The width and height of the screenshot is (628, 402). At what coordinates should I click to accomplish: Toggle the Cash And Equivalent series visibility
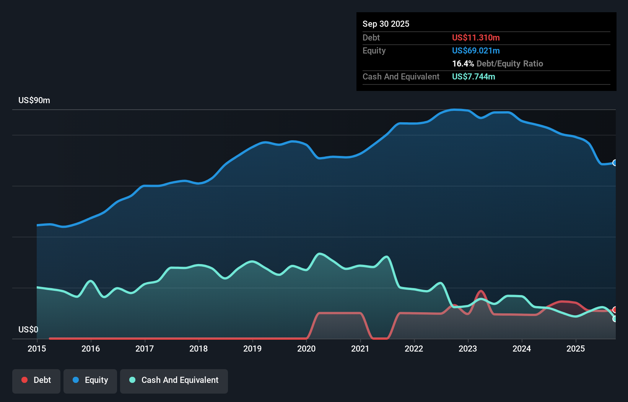click(x=174, y=380)
